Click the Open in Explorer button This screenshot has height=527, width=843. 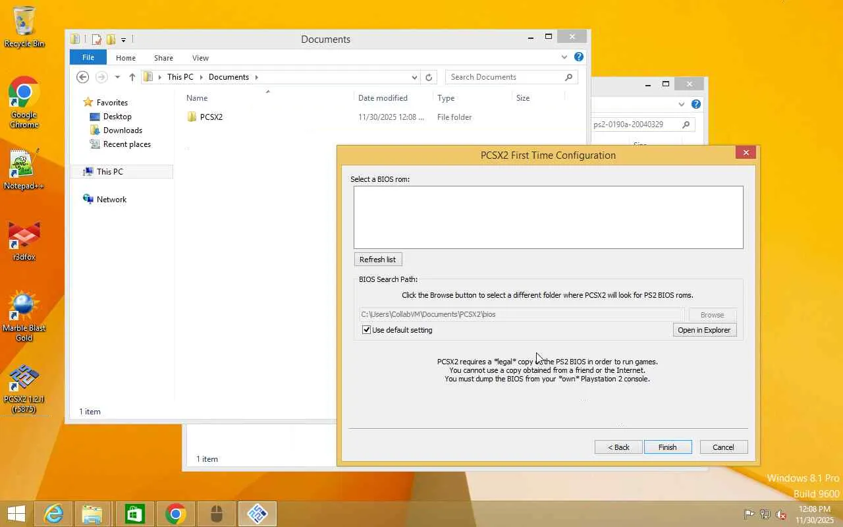point(704,330)
